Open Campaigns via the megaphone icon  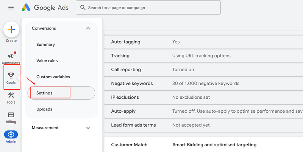11,56
